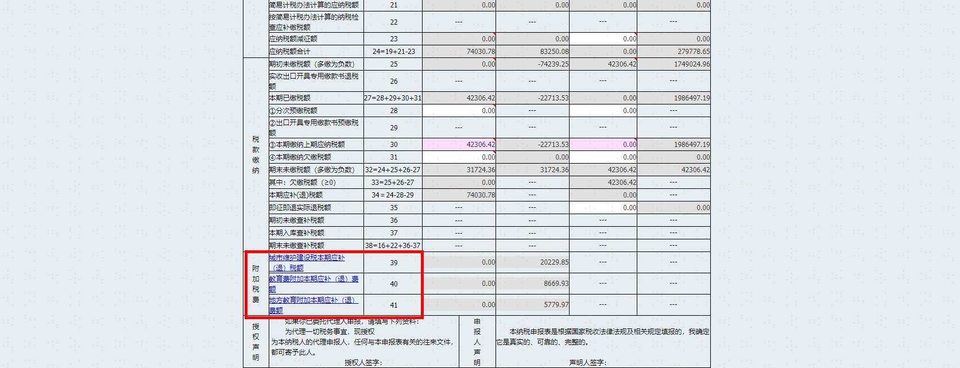
Task: Select the value 20229.85 in row 39
Action: click(x=554, y=262)
